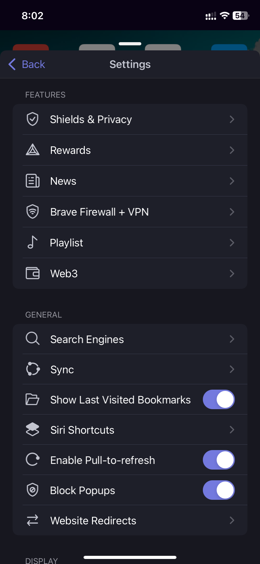Tap the Search Engines magnifier icon

[x=32, y=339]
